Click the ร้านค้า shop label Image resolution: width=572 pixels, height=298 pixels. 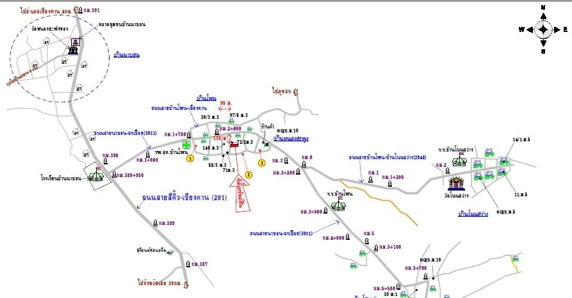coord(268,127)
